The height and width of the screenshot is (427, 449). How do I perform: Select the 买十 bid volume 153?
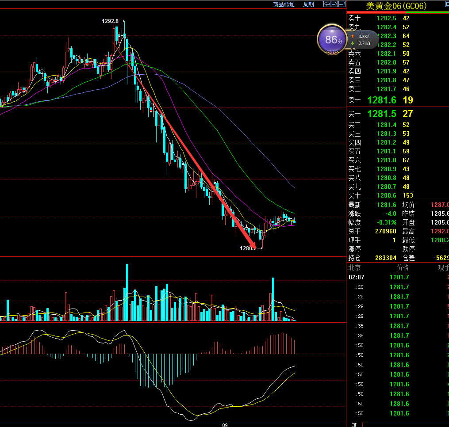coord(408,196)
